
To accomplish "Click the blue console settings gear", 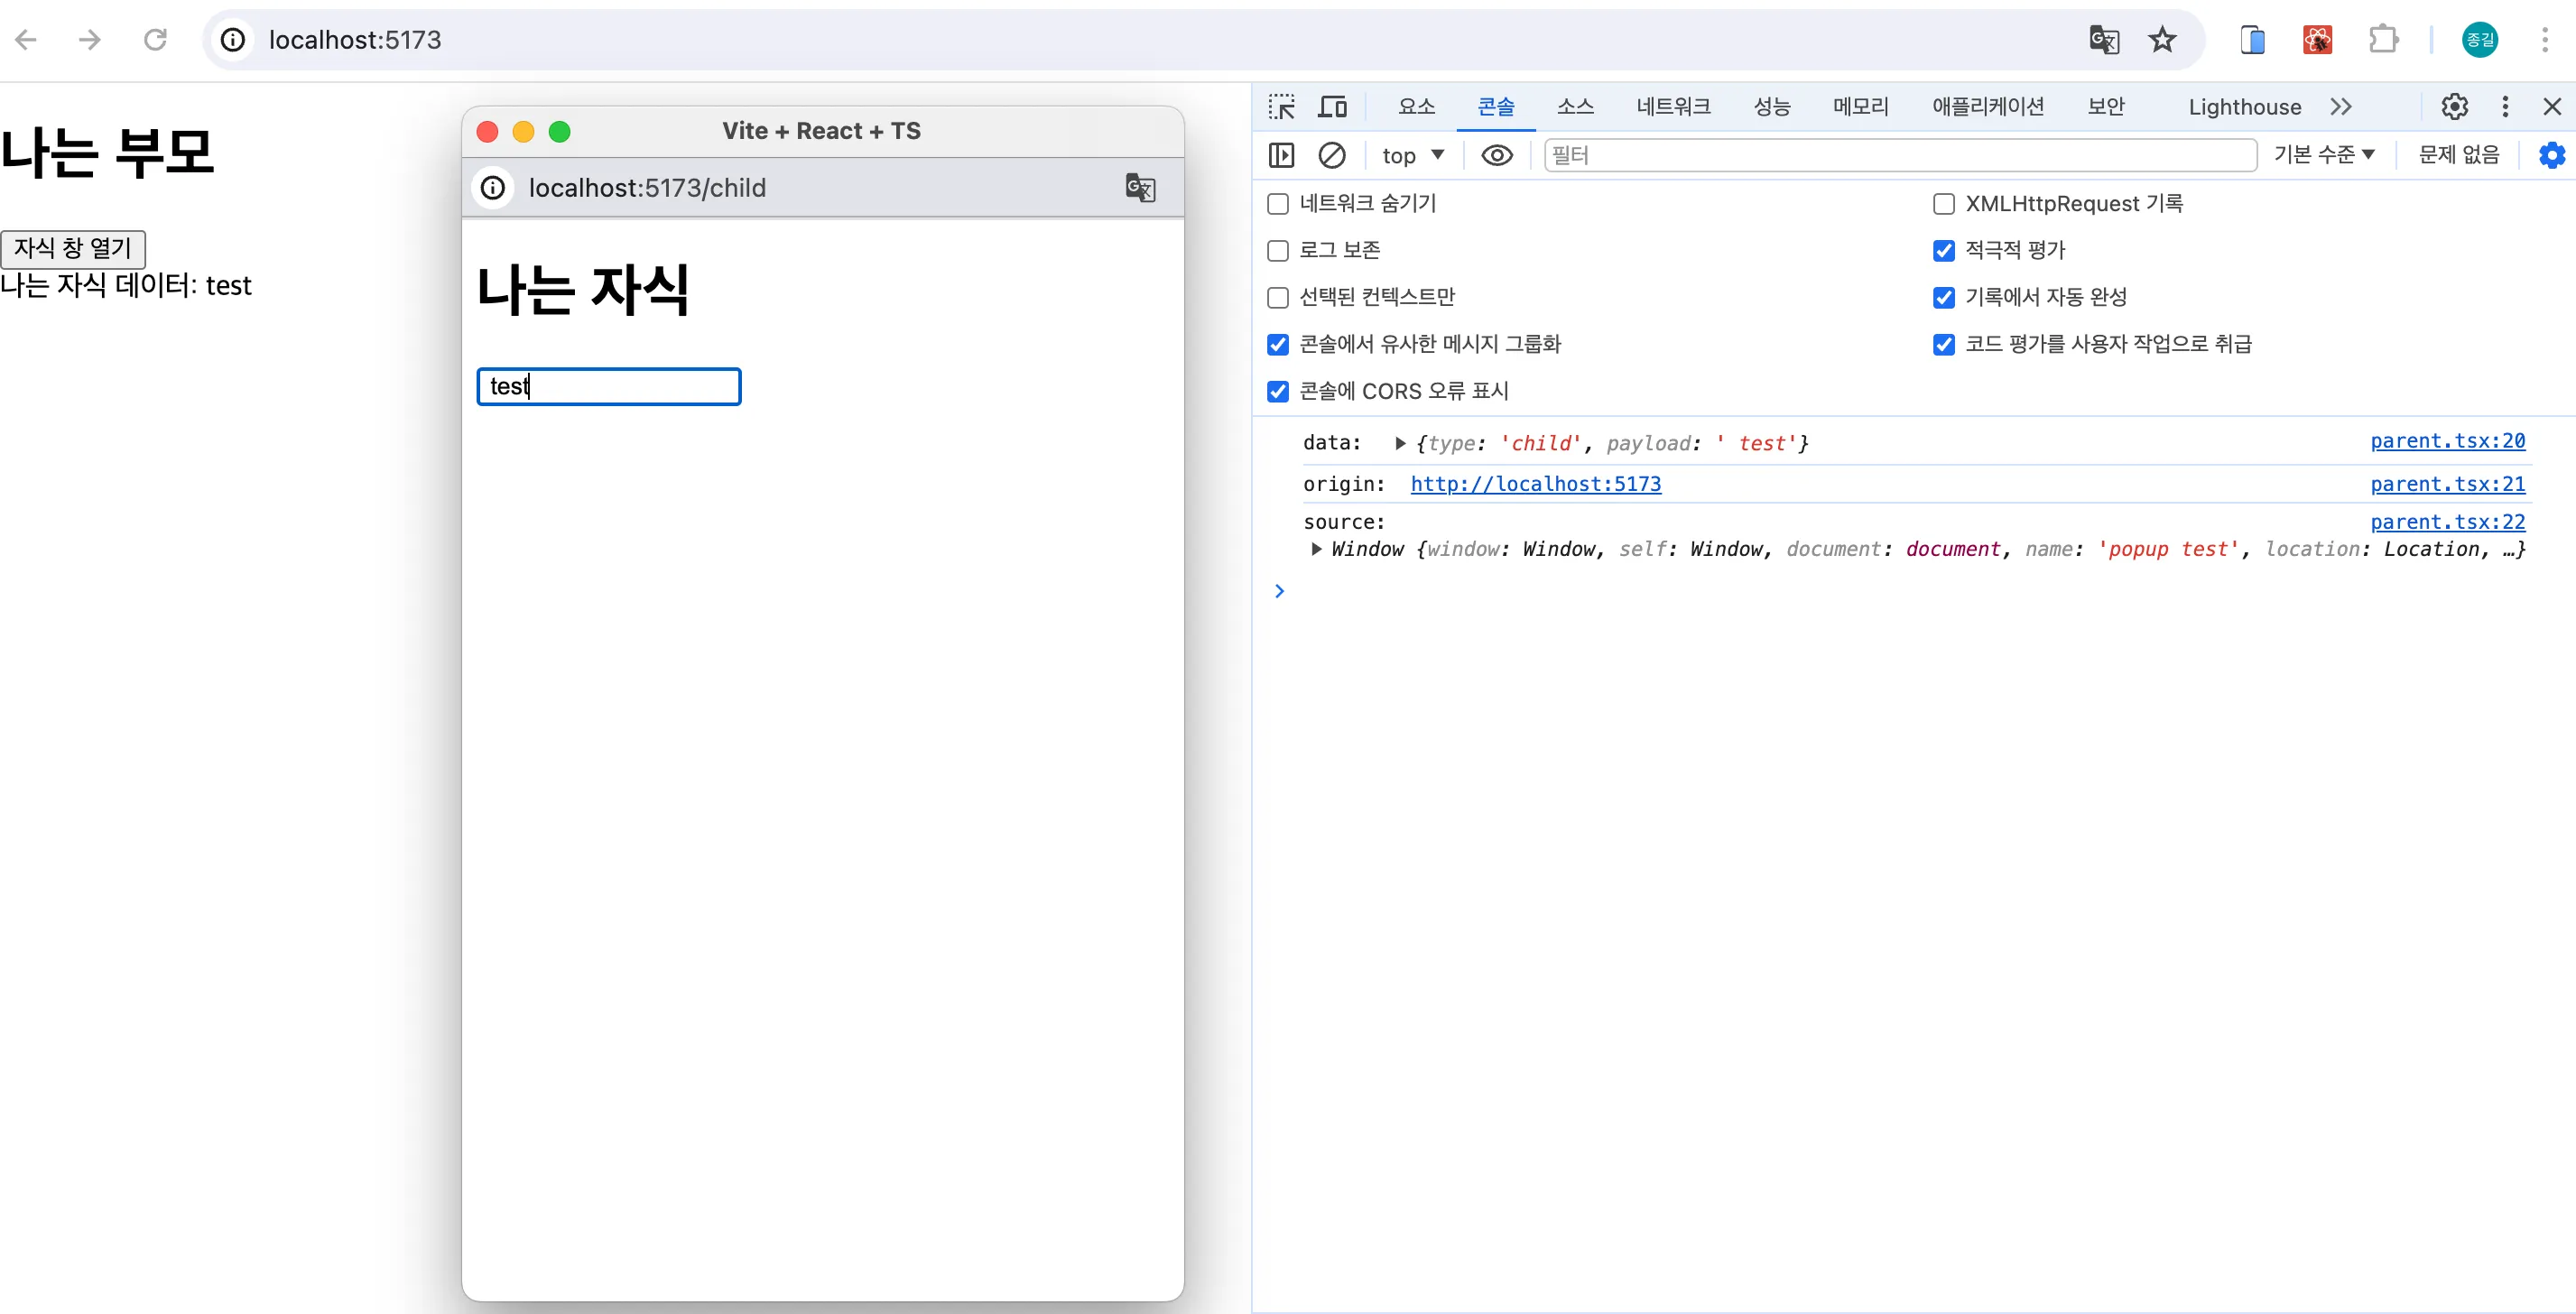I will coord(2551,156).
